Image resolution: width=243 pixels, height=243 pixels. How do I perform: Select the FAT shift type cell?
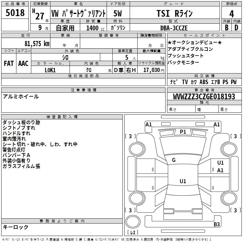[x=9, y=63]
